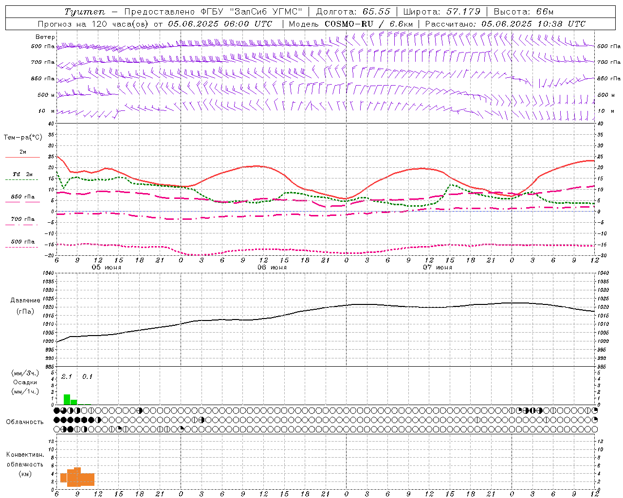Click the green dotted Td 2м legend line
The width and height of the screenshot is (623, 498).
21,179
